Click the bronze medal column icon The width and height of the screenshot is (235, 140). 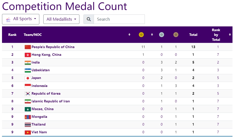coord(176,35)
